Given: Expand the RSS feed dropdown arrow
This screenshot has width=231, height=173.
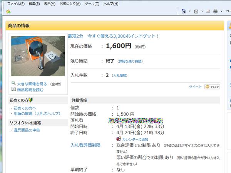Looking at the screenshot, I should coord(202,11).
